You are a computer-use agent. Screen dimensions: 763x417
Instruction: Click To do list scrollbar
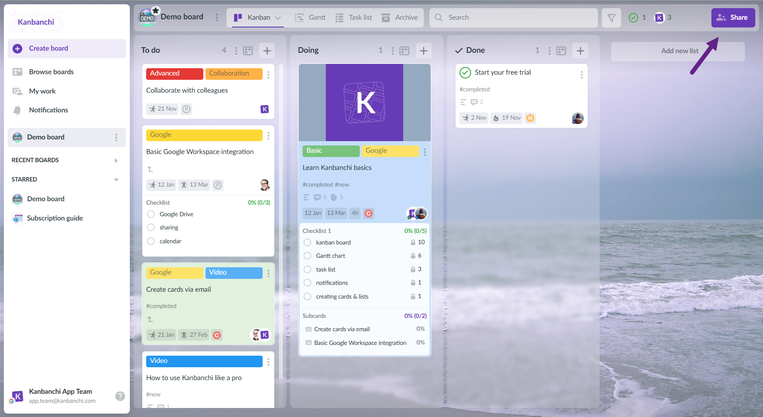coord(281,221)
